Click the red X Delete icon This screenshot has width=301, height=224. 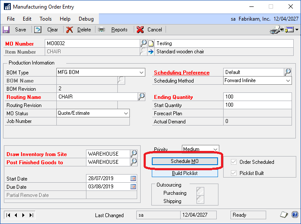[x=69, y=30]
